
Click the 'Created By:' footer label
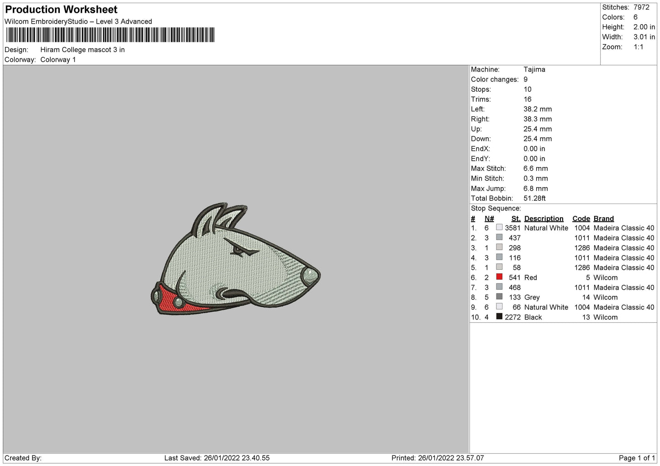point(23,458)
